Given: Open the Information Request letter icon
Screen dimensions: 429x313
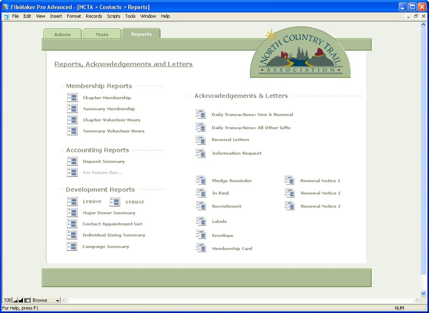Looking at the screenshot, I should [x=200, y=153].
